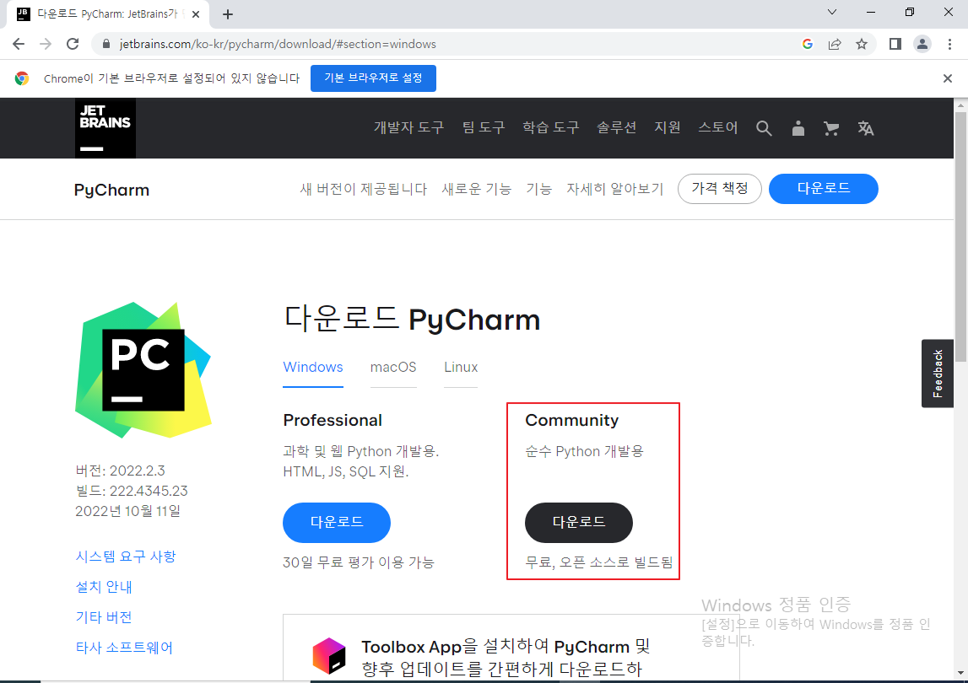This screenshot has width=968, height=683.
Task: Click the share page icon in address bar
Action: [x=835, y=44]
